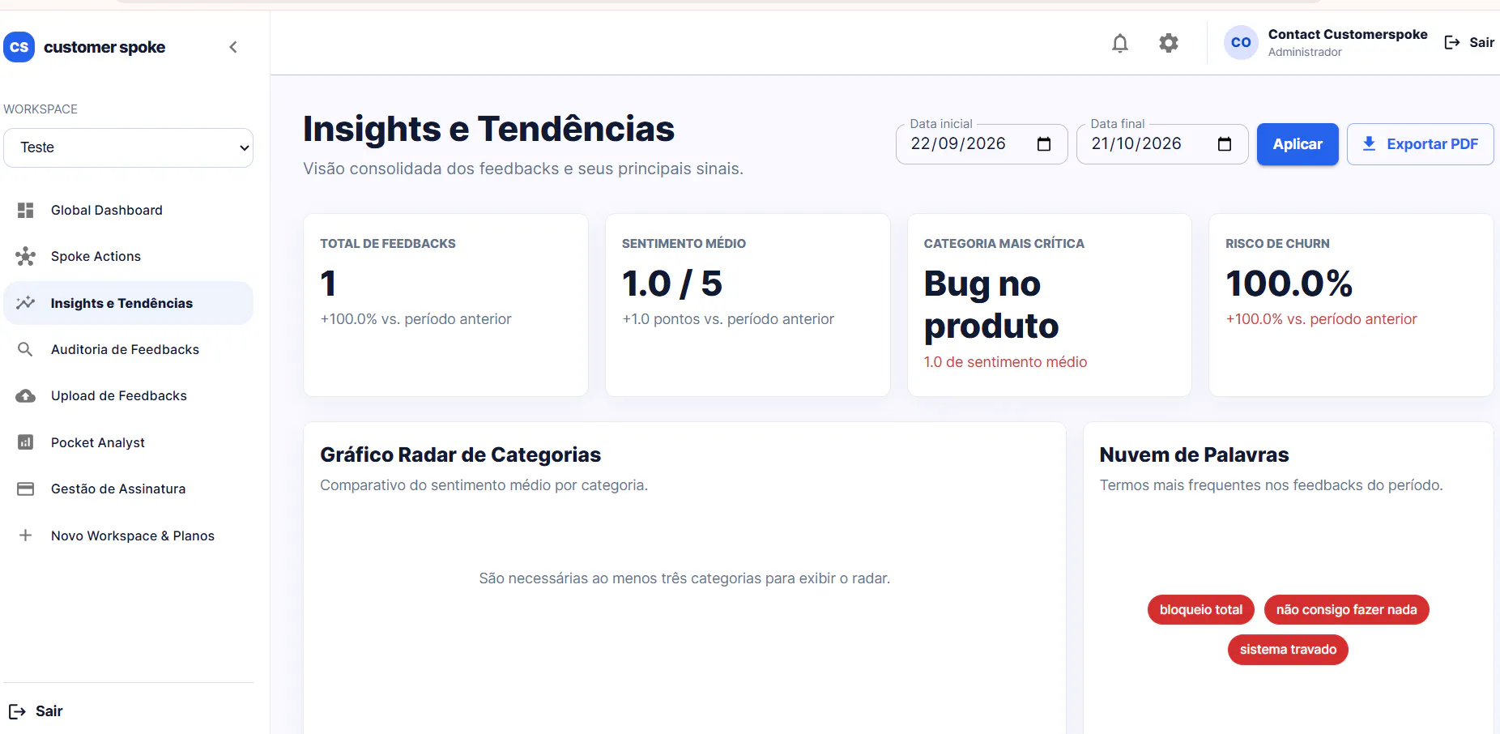Open Global Dashboard menu item
Screen dimensions: 1500x734
[x=107, y=210]
